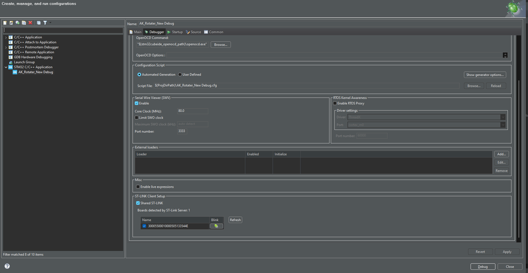The image size is (528, 273).
Task: Switch to the Source tab
Action: pyautogui.click(x=193, y=32)
